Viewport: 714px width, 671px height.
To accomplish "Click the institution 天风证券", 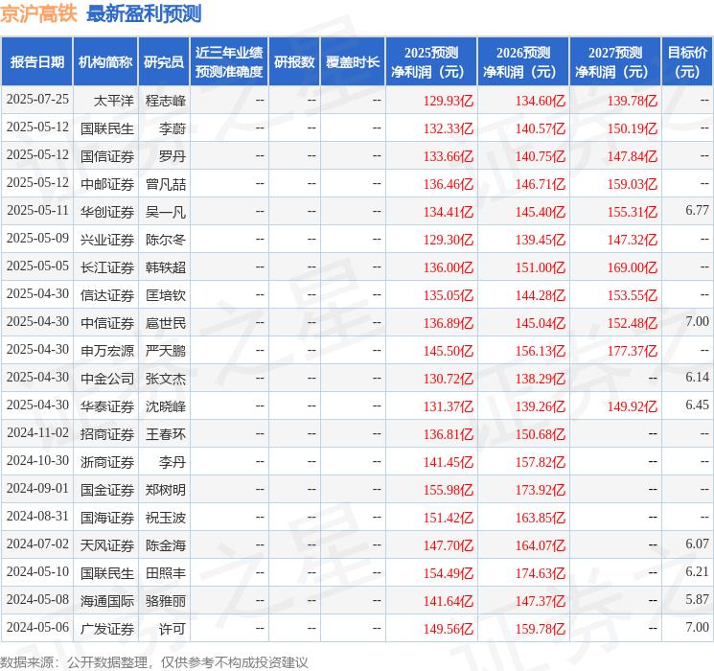I will pos(107,545).
